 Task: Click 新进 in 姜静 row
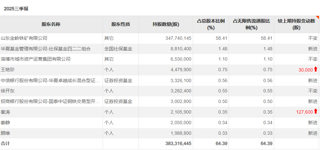pos(313,123)
